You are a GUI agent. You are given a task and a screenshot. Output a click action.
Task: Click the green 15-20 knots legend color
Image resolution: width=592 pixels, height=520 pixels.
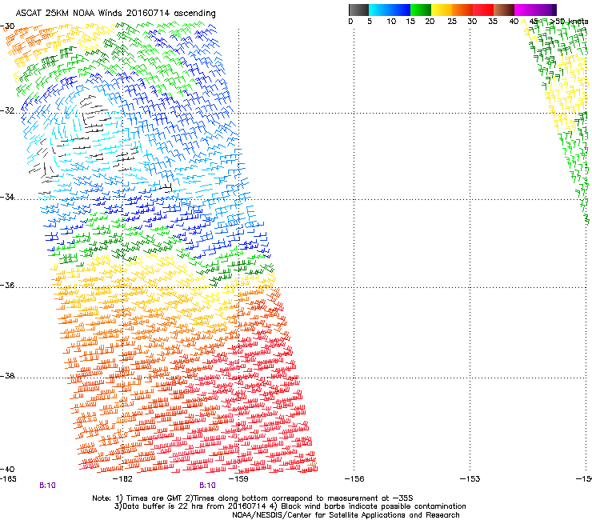[421, 10]
